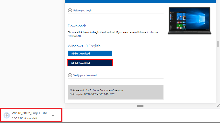Click the Downloads heading
Screen dimensions: 220x123
click(x=77, y=26)
